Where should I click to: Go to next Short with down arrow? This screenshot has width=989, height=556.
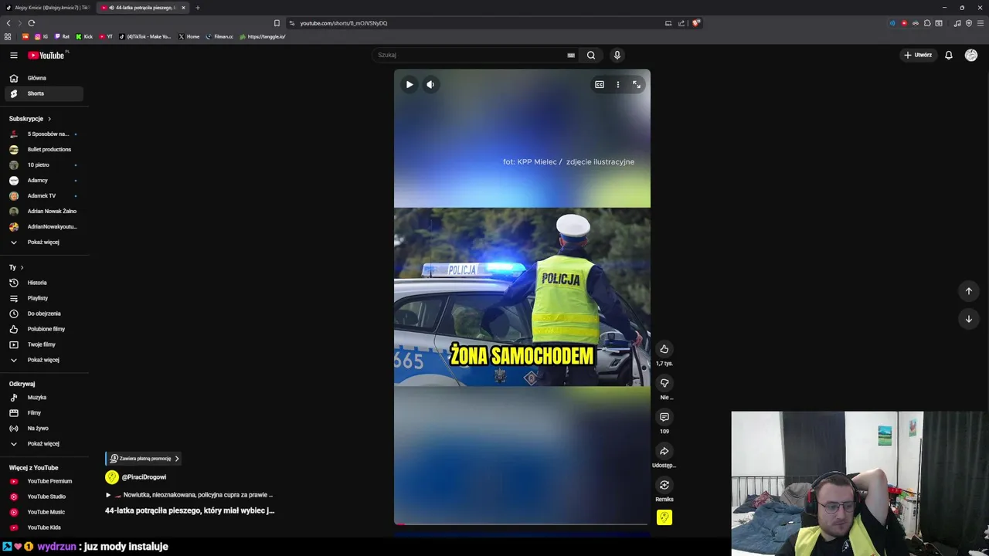[x=968, y=319]
